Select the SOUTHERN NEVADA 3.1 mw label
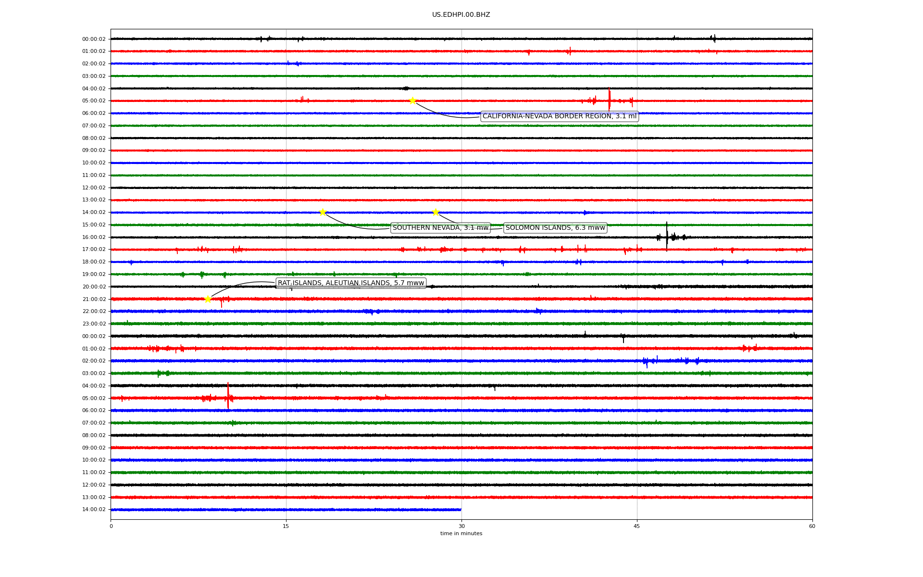This screenshot has width=923, height=577. 440,228
